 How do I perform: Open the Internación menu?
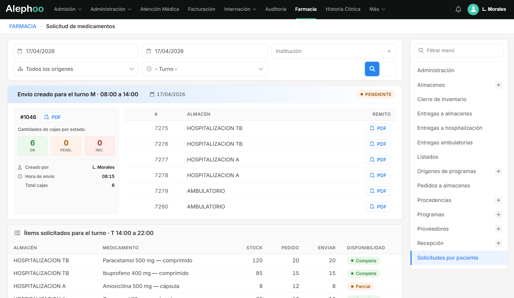(240, 9)
